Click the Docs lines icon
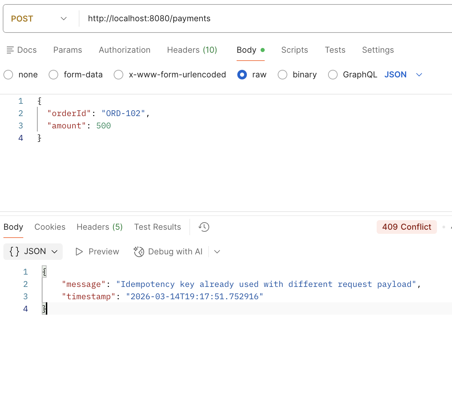 (x=10, y=50)
